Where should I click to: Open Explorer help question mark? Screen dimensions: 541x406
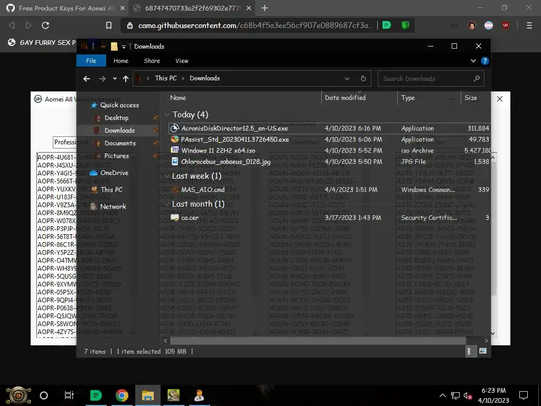485,61
